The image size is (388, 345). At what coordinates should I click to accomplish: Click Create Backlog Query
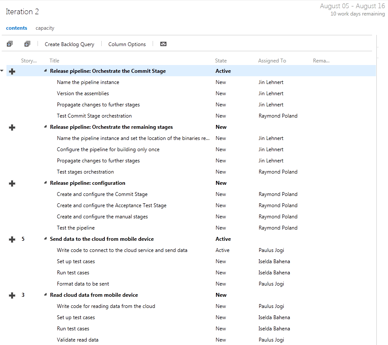tap(69, 44)
